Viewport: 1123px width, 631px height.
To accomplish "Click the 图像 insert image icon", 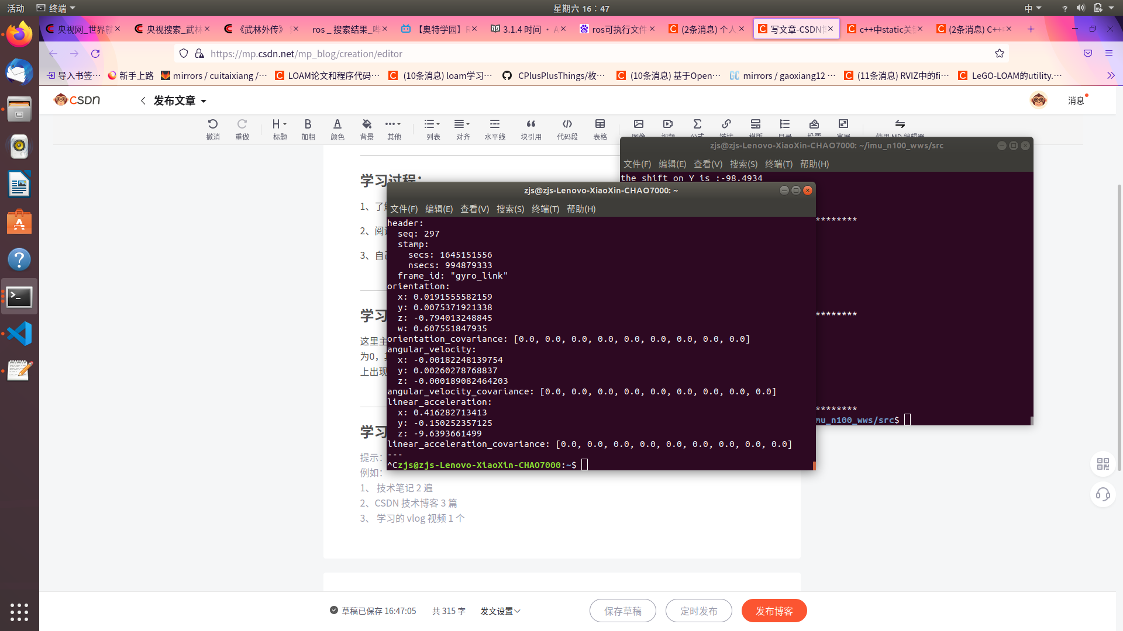I will point(639,124).
